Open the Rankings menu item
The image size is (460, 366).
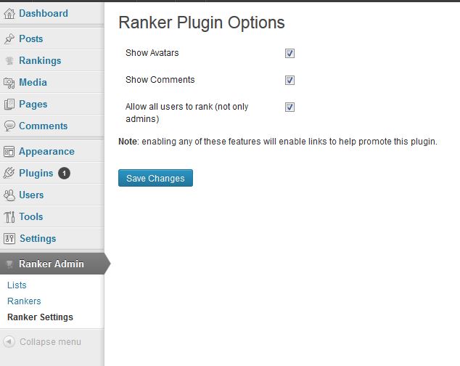click(x=40, y=61)
